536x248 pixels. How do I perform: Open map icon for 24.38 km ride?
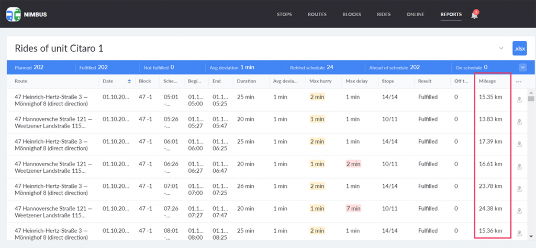pyautogui.click(x=519, y=211)
